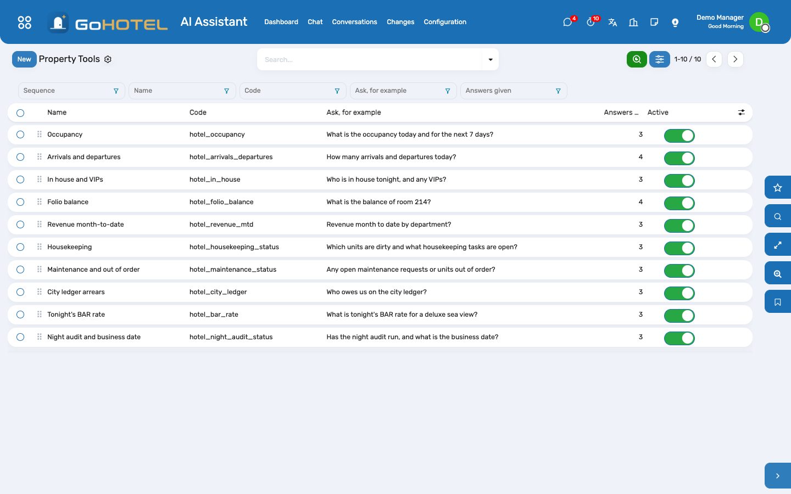Image resolution: width=791 pixels, height=494 pixels.
Task: Click the Search input field
Action: (370, 59)
